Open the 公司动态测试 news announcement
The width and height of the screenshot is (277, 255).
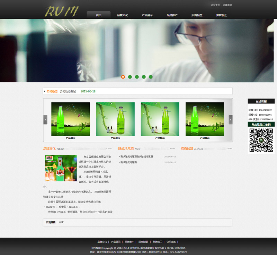(68, 91)
